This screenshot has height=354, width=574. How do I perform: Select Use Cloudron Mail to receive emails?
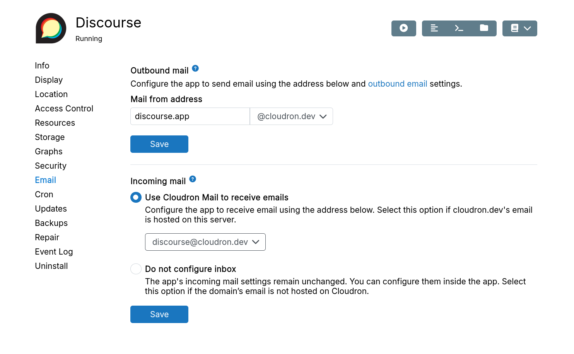[136, 197]
